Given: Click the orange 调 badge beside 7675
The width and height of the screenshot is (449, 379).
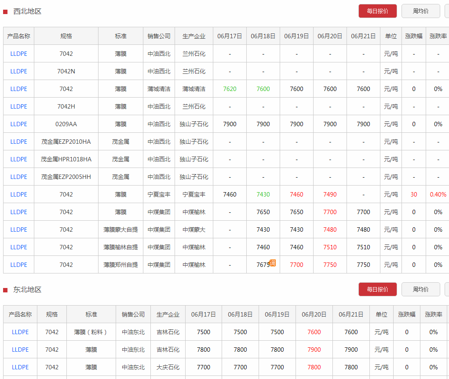Looking at the screenshot, I should coord(273,263).
